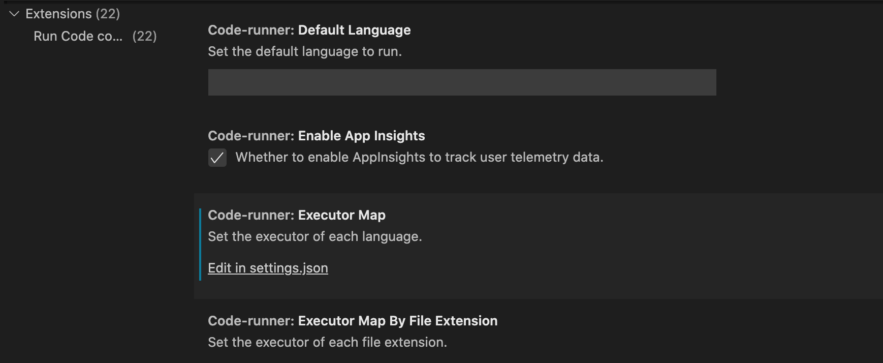This screenshot has height=363, width=883.
Task: Select the Extensions category label
Action: pyautogui.click(x=58, y=14)
